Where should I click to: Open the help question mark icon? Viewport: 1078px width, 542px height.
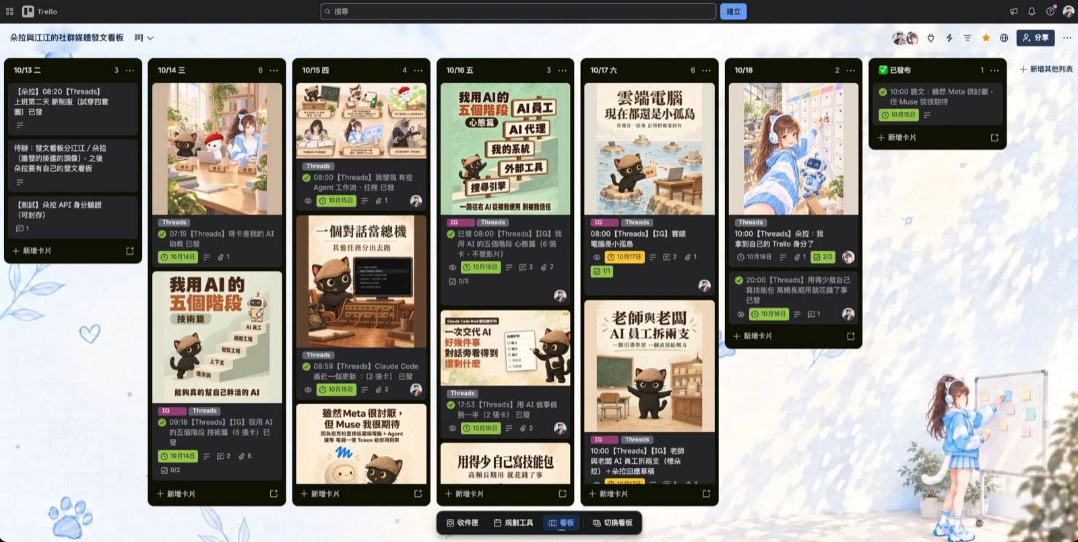(x=1050, y=11)
